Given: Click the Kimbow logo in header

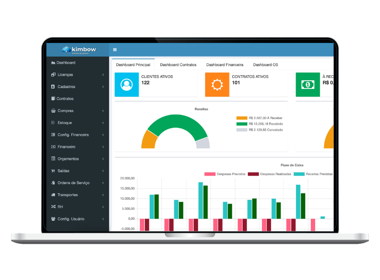Looking at the screenshot, I should coord(78,50).
